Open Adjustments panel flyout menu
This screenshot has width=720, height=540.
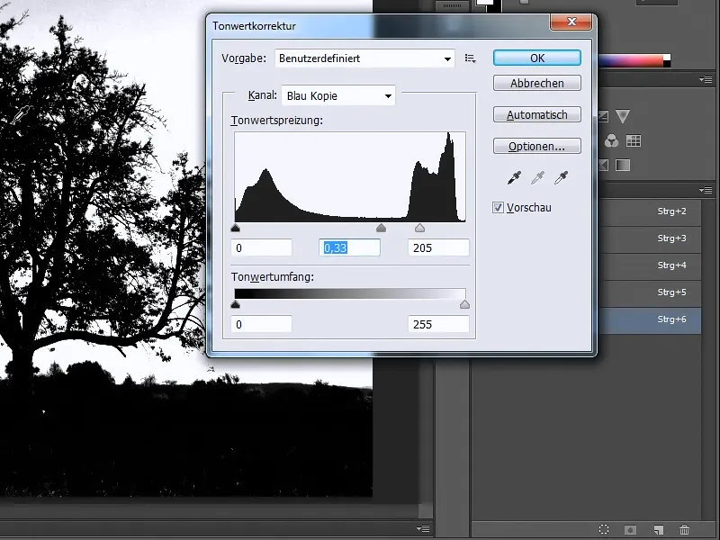tap(706, 79)
